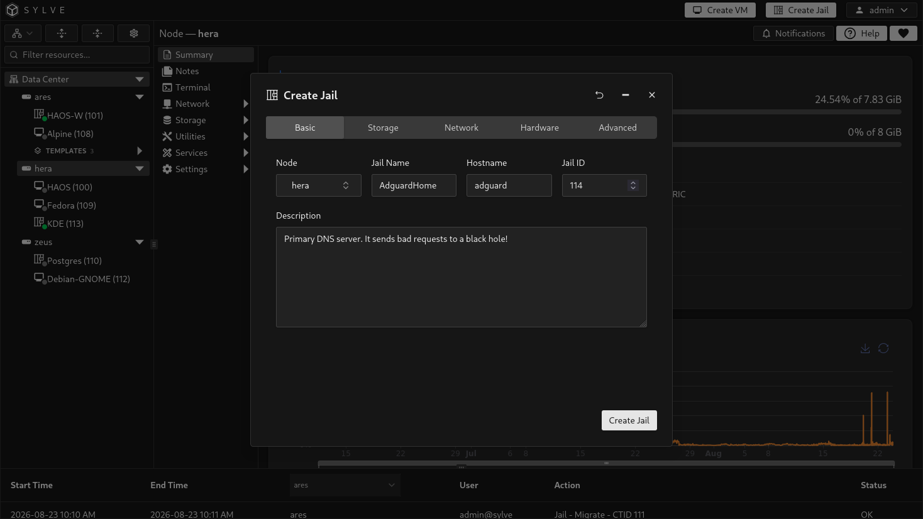Click the Filter resources search field
923x519 pixels.
coord(77,55)
